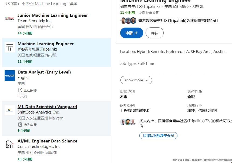Click 邻客青年社区(Tripalink) in detail header

(x=140, y=6)
